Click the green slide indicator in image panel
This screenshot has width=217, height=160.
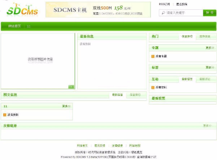[71, 86]
